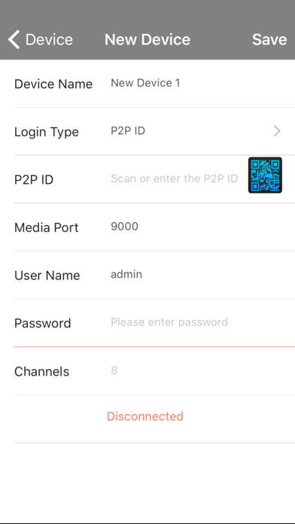Open the Login Type chevron
The image size is (295, 524).
[277, 131]
